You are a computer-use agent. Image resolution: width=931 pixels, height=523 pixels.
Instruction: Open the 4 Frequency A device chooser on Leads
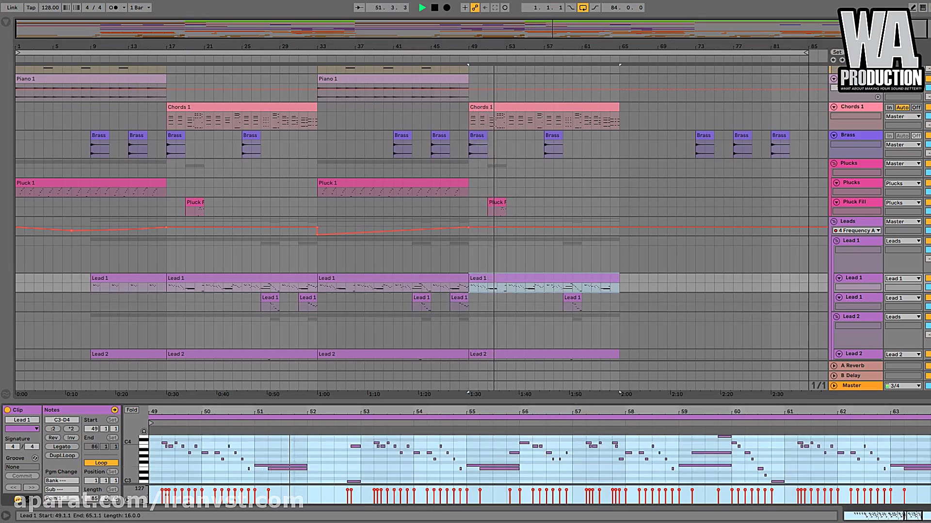click(x=856, y=230)
